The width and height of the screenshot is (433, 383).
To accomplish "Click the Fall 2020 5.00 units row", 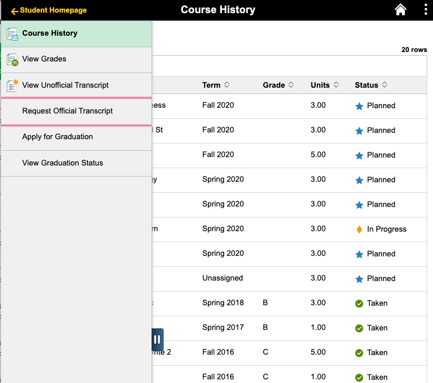I will click(289, 155).
